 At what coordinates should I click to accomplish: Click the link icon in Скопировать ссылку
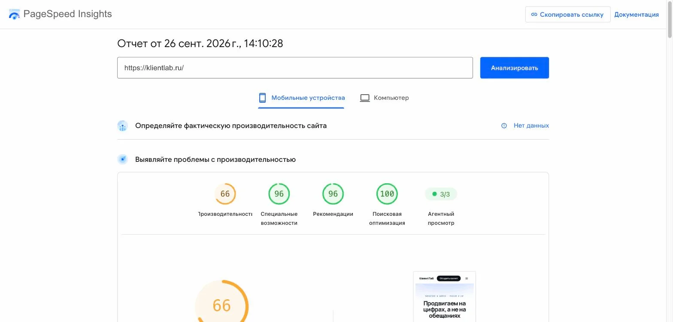pyautogui.click(x=534, y=15)
